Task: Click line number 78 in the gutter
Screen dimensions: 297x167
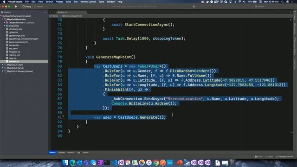Action: pyautogui.click(x=60, y=57)
